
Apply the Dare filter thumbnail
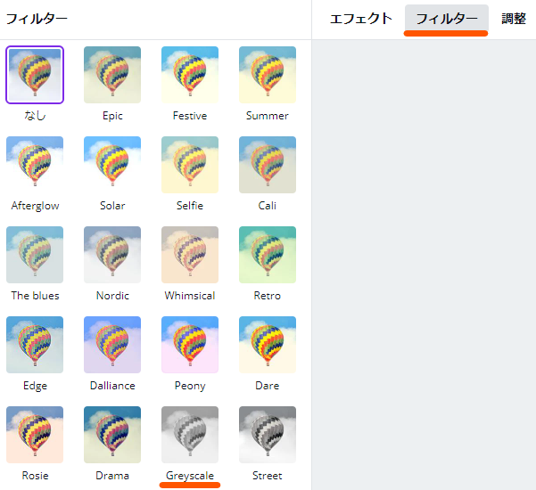[268, 345]
